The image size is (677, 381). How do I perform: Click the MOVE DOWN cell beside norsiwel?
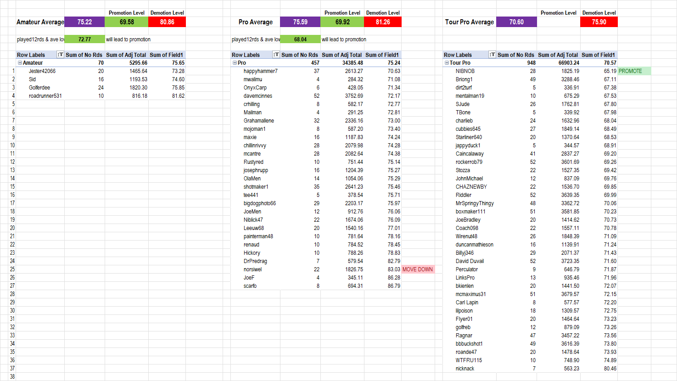coord(418,269)
